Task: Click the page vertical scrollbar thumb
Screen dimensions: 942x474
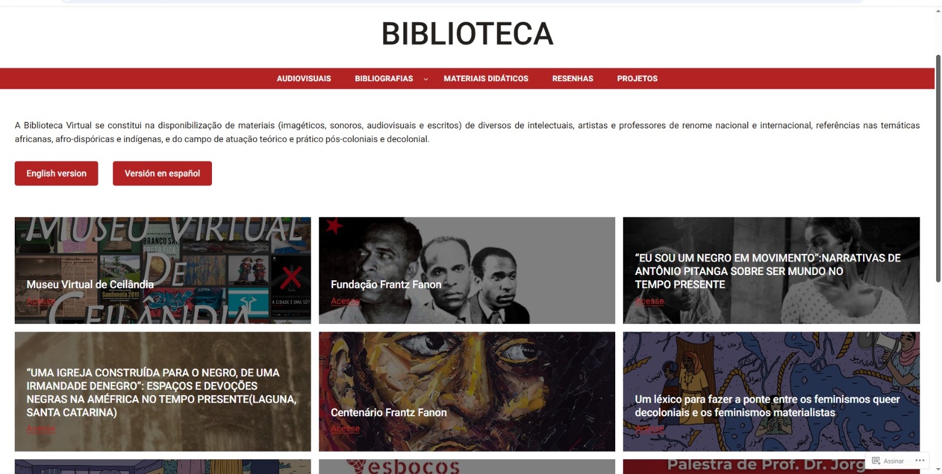Action: click(x=938, y=169)
